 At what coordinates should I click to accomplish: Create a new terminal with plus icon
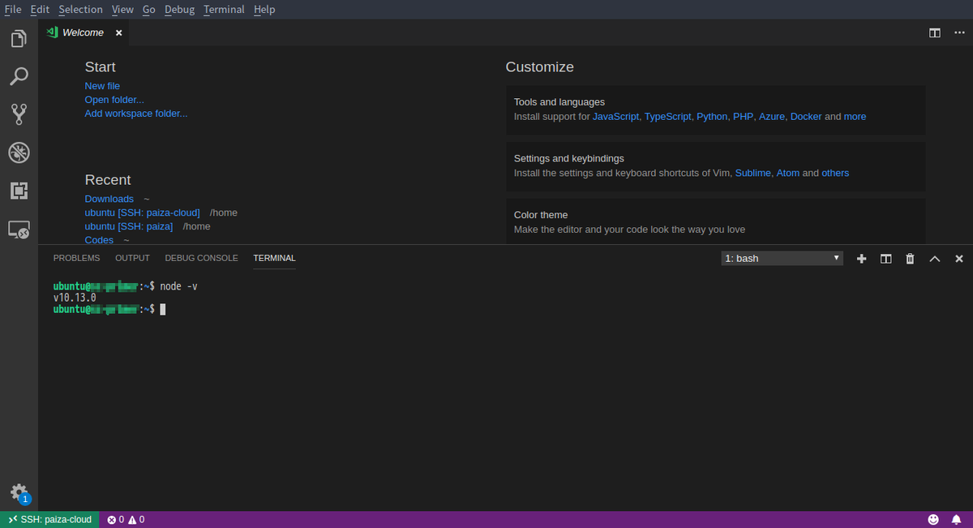tap(862, 259)
